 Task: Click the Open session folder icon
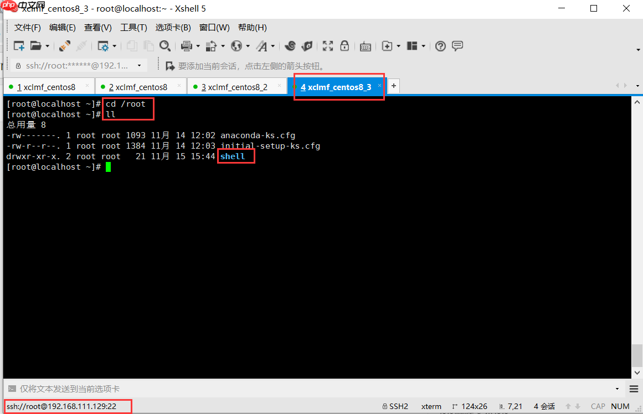click(x=35, y=46)
